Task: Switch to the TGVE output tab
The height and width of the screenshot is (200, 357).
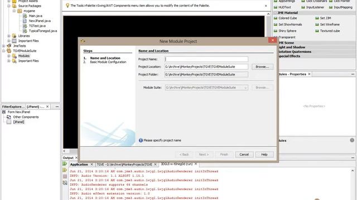Action: 124,164
